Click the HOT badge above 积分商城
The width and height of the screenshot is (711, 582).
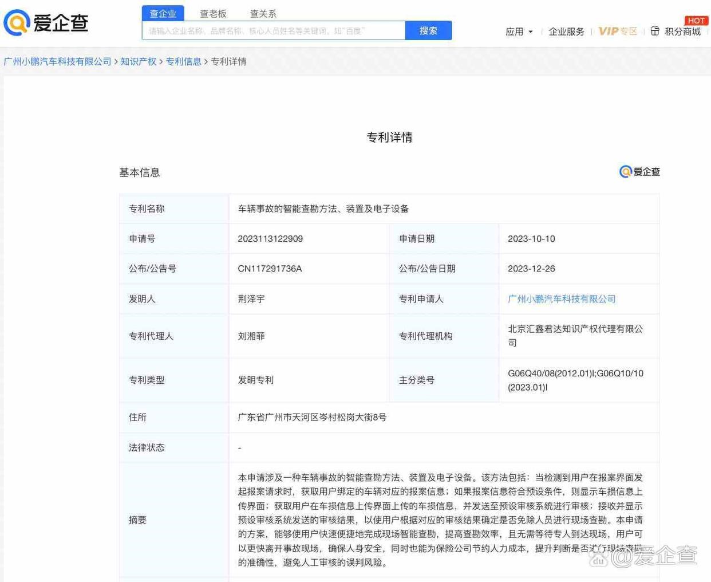pos(696,21)
